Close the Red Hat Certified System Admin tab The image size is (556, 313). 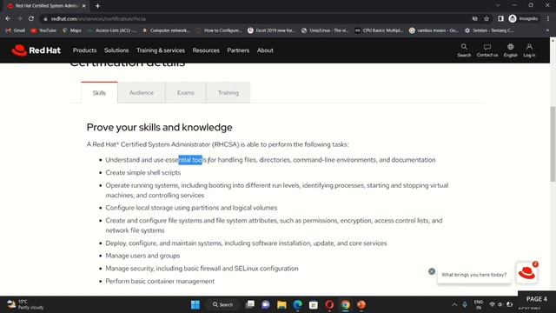coord(84,6)
